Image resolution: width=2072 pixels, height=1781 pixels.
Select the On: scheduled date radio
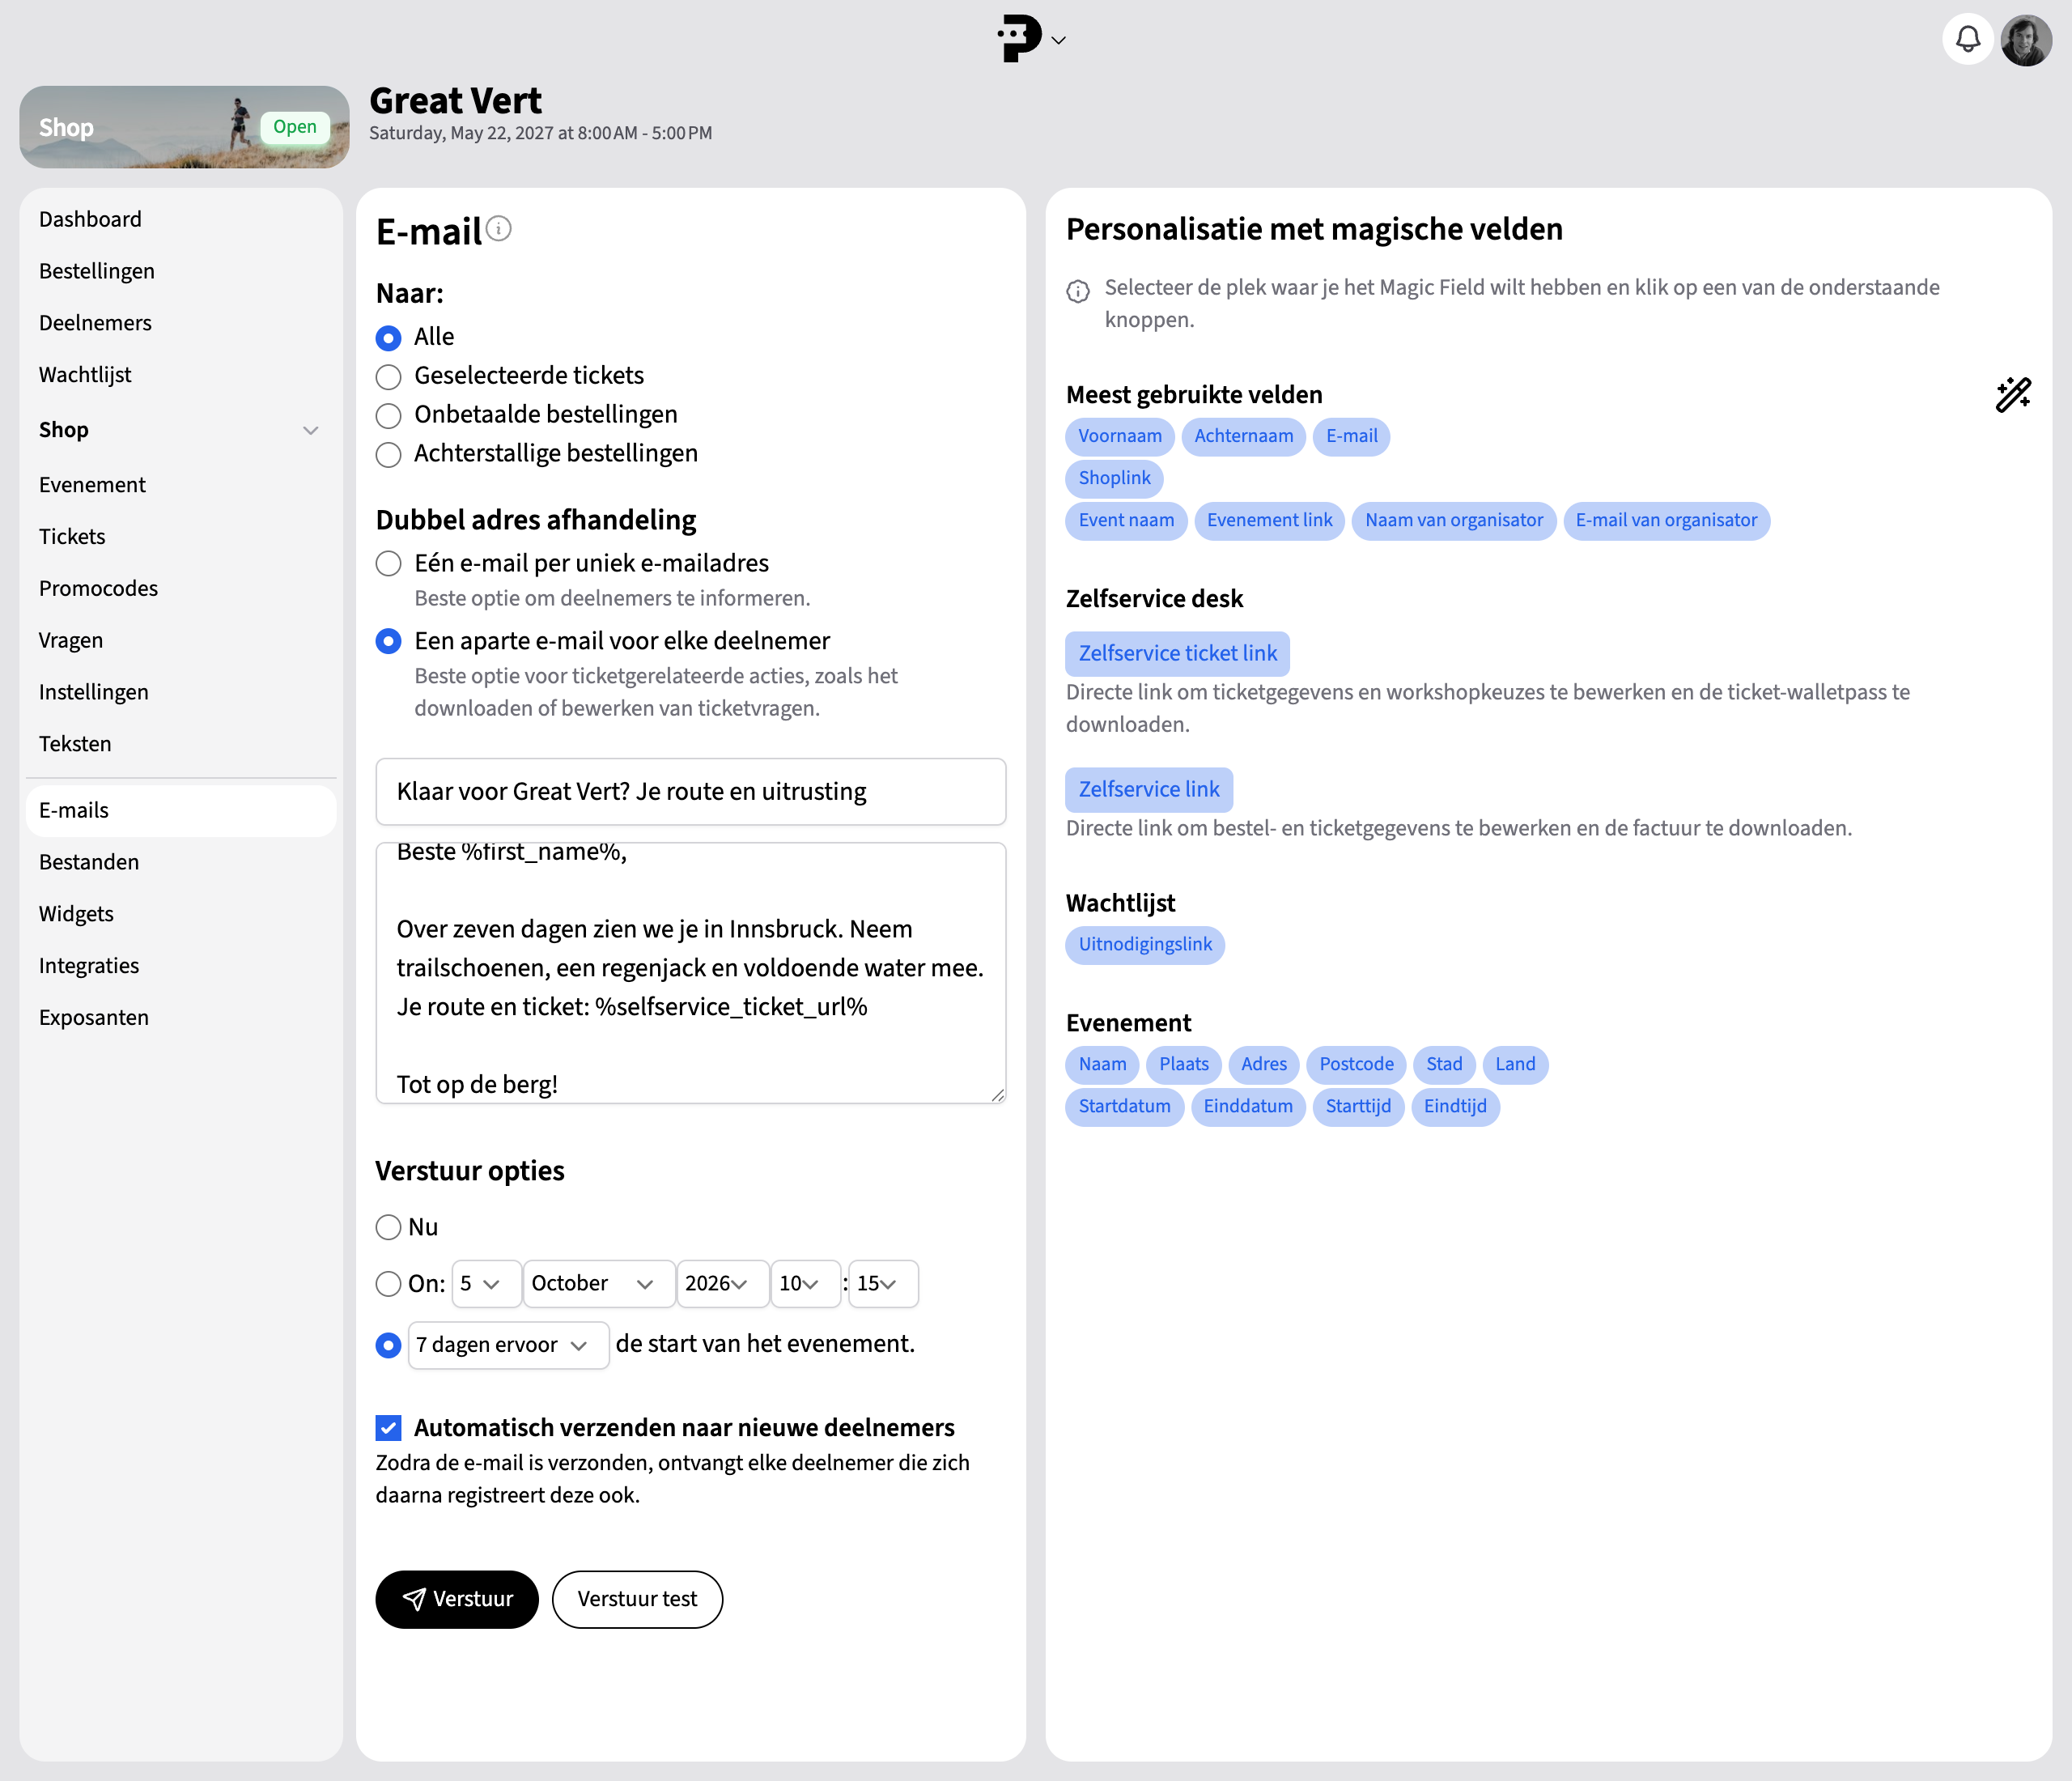click(388, 1284)
